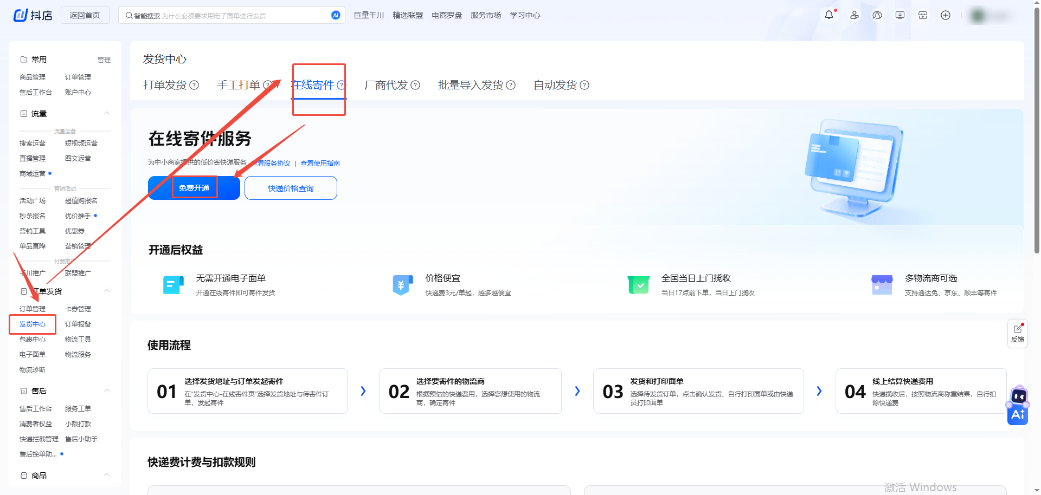Collapse the 流量 sidebar section
1041x495 pixels.
click(x=107, y=113)
